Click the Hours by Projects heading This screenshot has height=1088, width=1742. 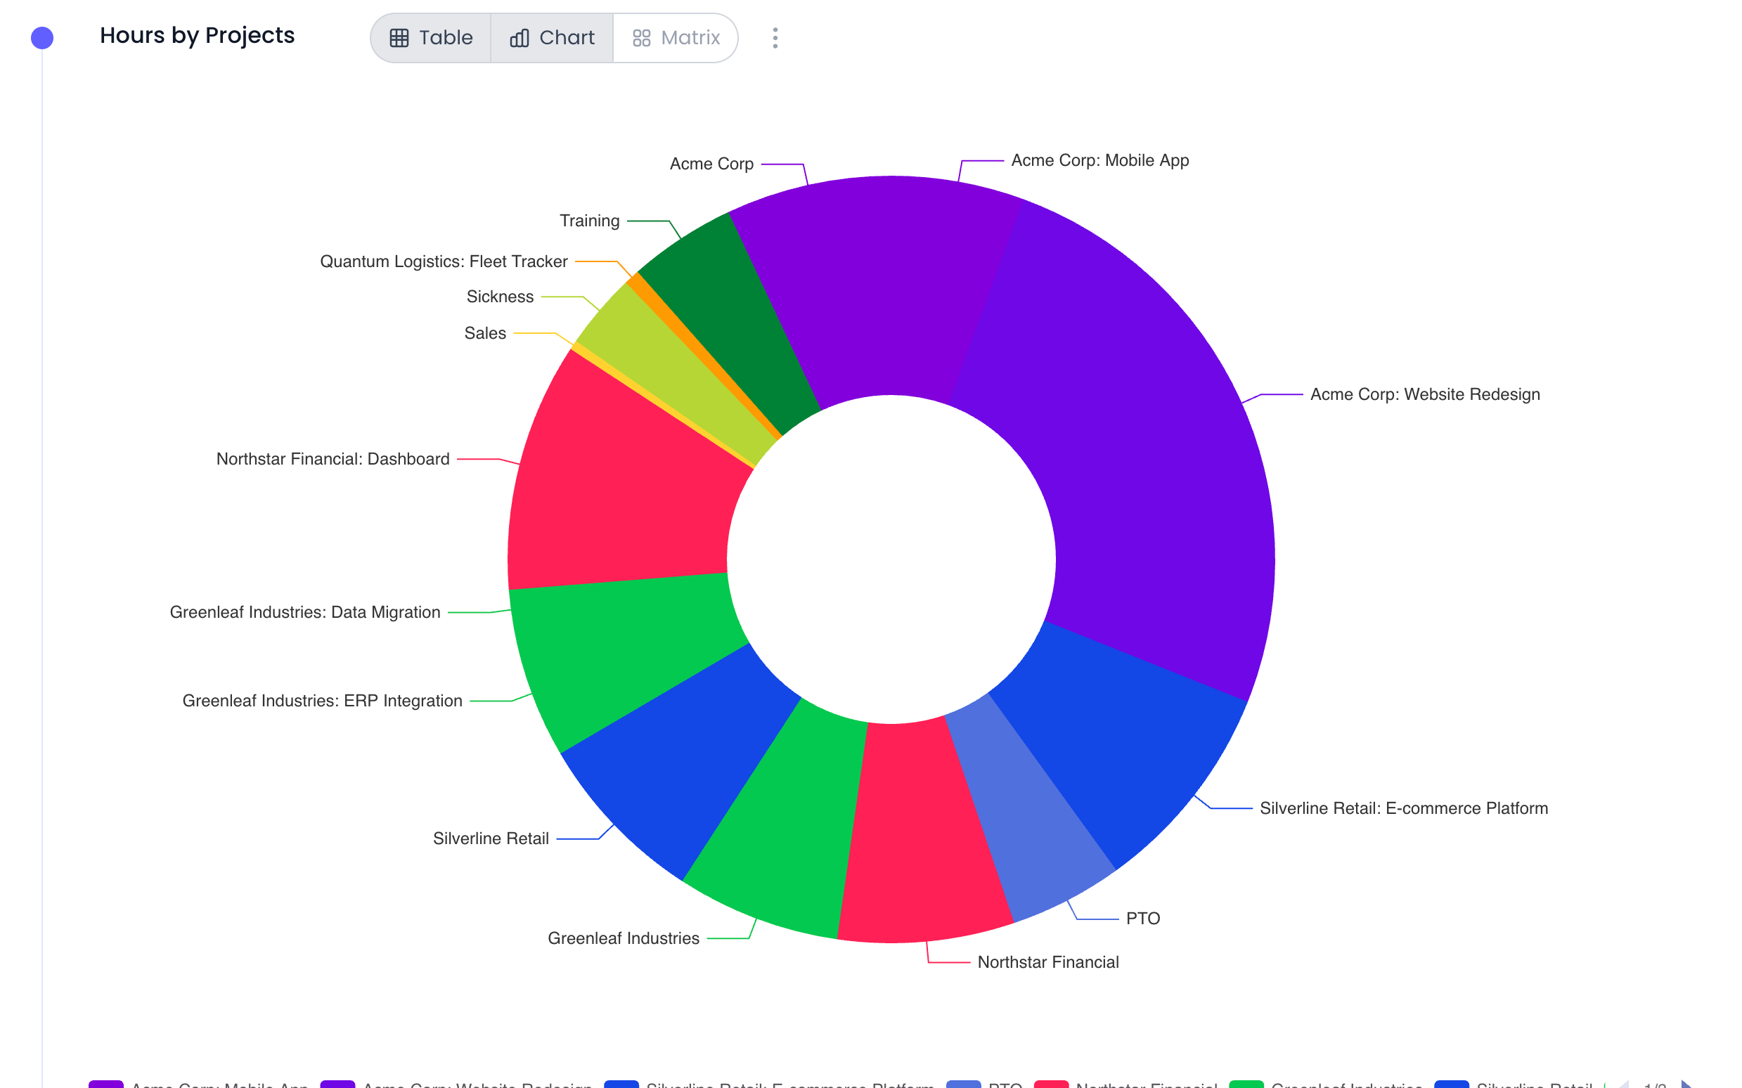(x=197, y=35)
